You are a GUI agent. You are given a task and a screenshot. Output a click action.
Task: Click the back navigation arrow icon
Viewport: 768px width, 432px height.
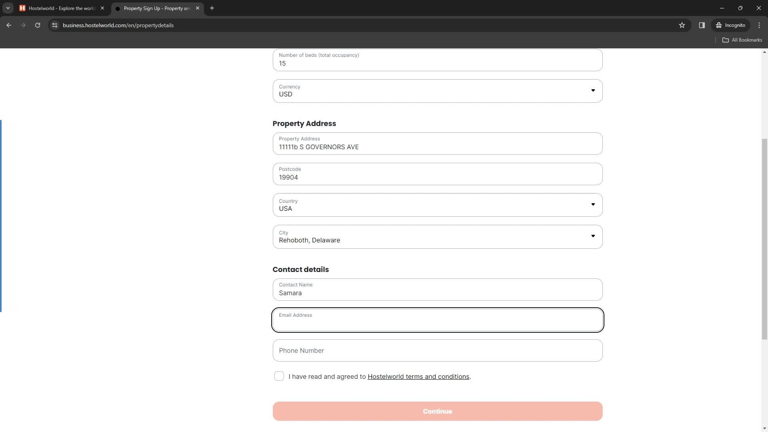tap(9, 25)
